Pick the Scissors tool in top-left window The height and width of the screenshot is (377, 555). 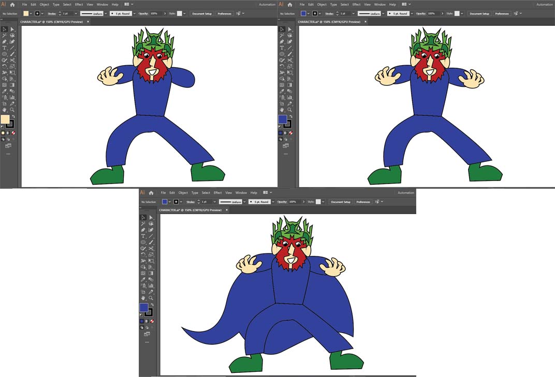click(12, 60)
